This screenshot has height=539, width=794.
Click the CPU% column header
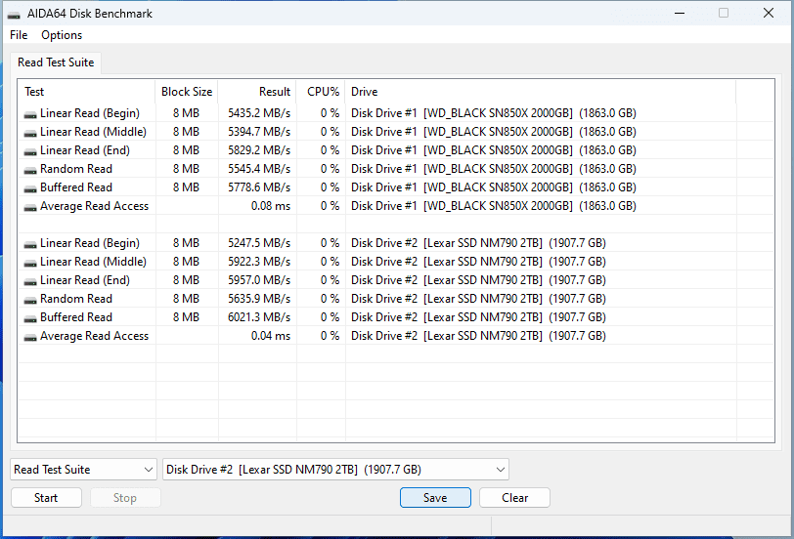321,92
